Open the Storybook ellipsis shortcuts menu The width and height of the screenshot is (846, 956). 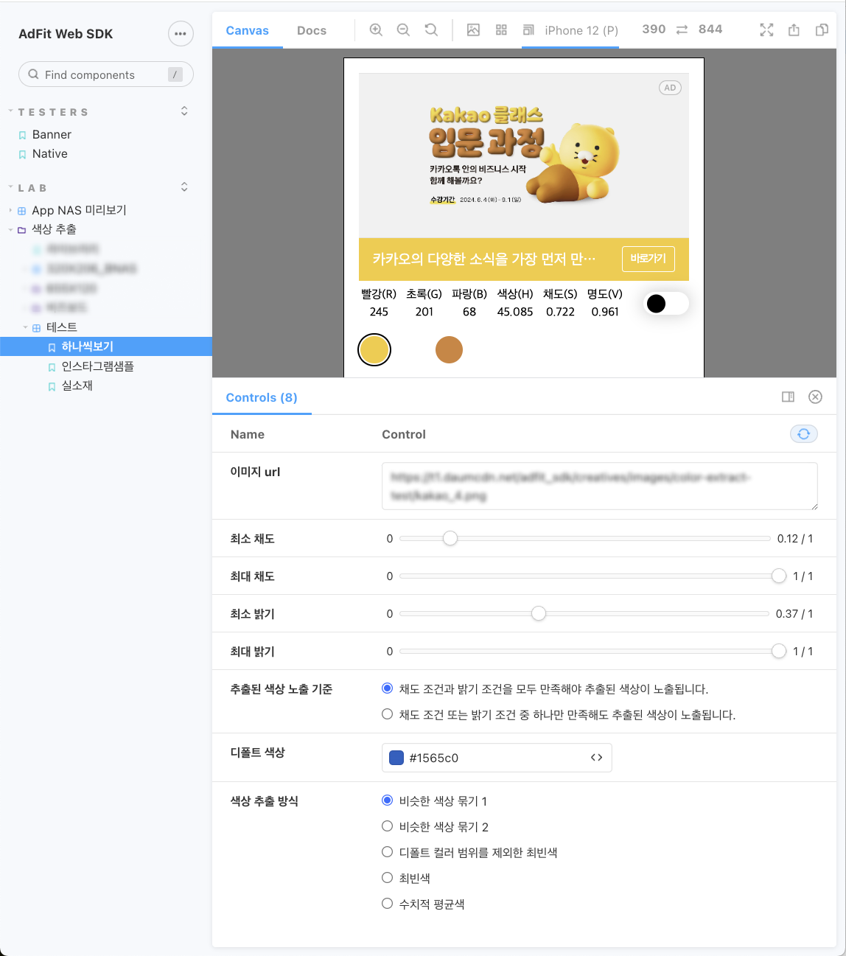click(x=181, y=34)
